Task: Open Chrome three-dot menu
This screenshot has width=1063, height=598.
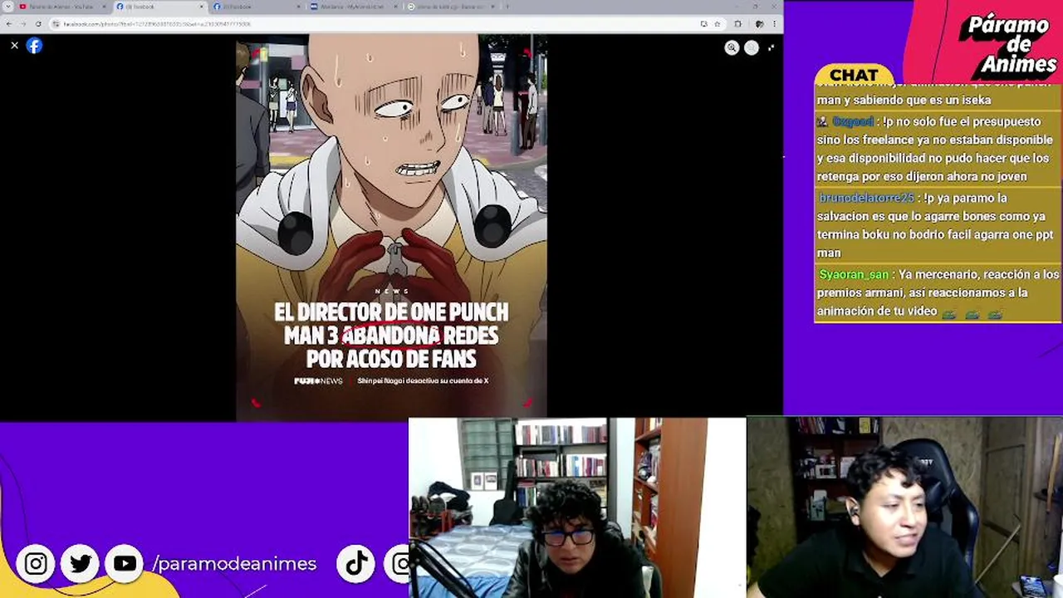Action: [774, 24]
